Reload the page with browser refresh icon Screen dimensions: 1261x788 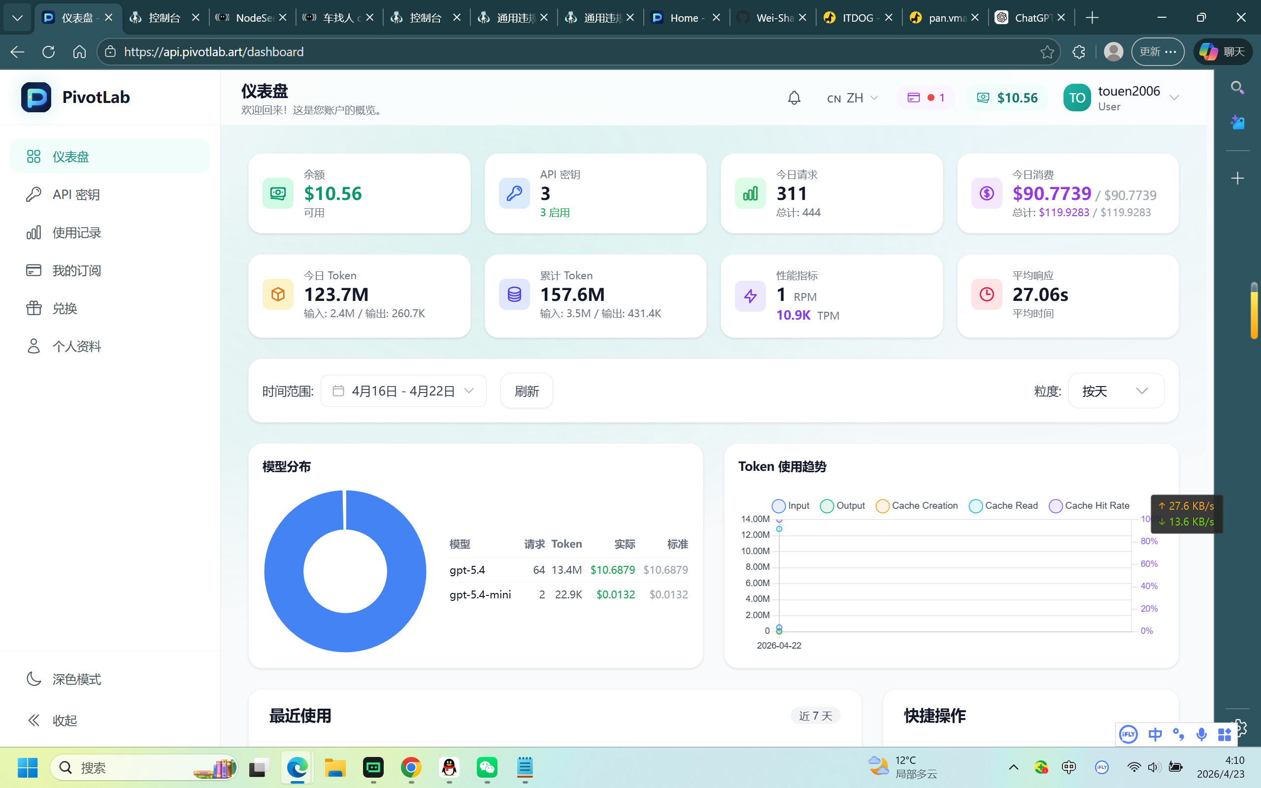48,52
